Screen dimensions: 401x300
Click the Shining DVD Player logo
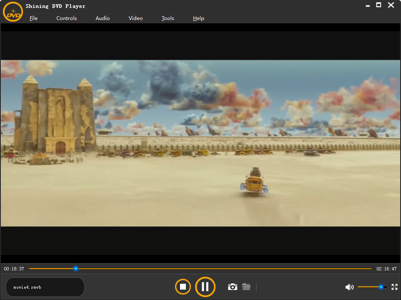click(13, 12)
